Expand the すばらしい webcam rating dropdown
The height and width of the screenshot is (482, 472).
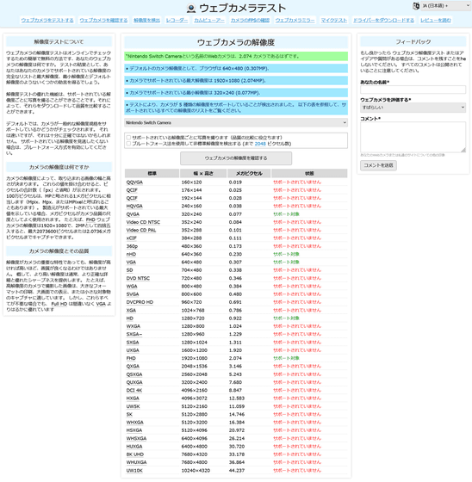click(413, 108)
